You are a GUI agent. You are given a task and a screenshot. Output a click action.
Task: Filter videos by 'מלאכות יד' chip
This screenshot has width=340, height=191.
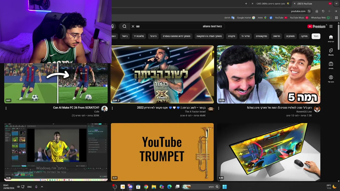(139, 36)
